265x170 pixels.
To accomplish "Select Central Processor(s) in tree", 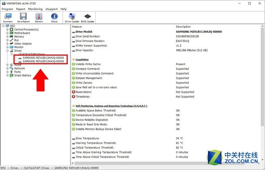I will (x=26, y=29).
